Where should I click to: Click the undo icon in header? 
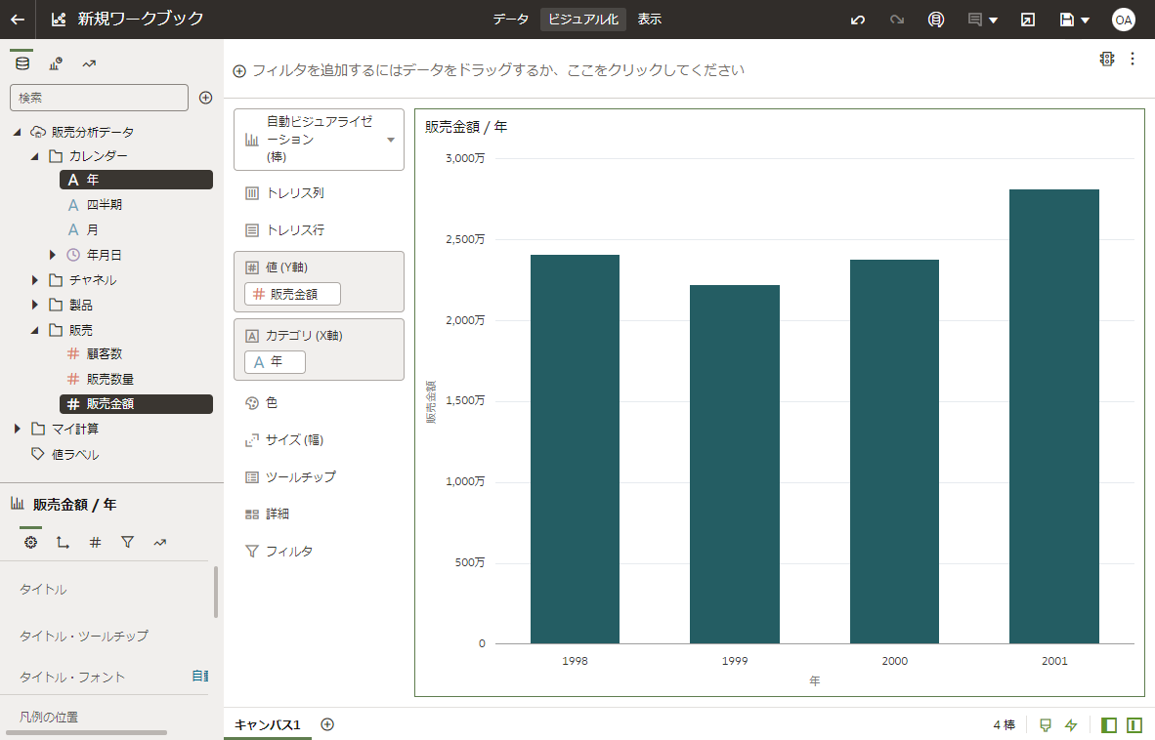[x=857, y=20]
